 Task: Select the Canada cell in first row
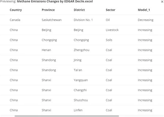click(15, 20)
